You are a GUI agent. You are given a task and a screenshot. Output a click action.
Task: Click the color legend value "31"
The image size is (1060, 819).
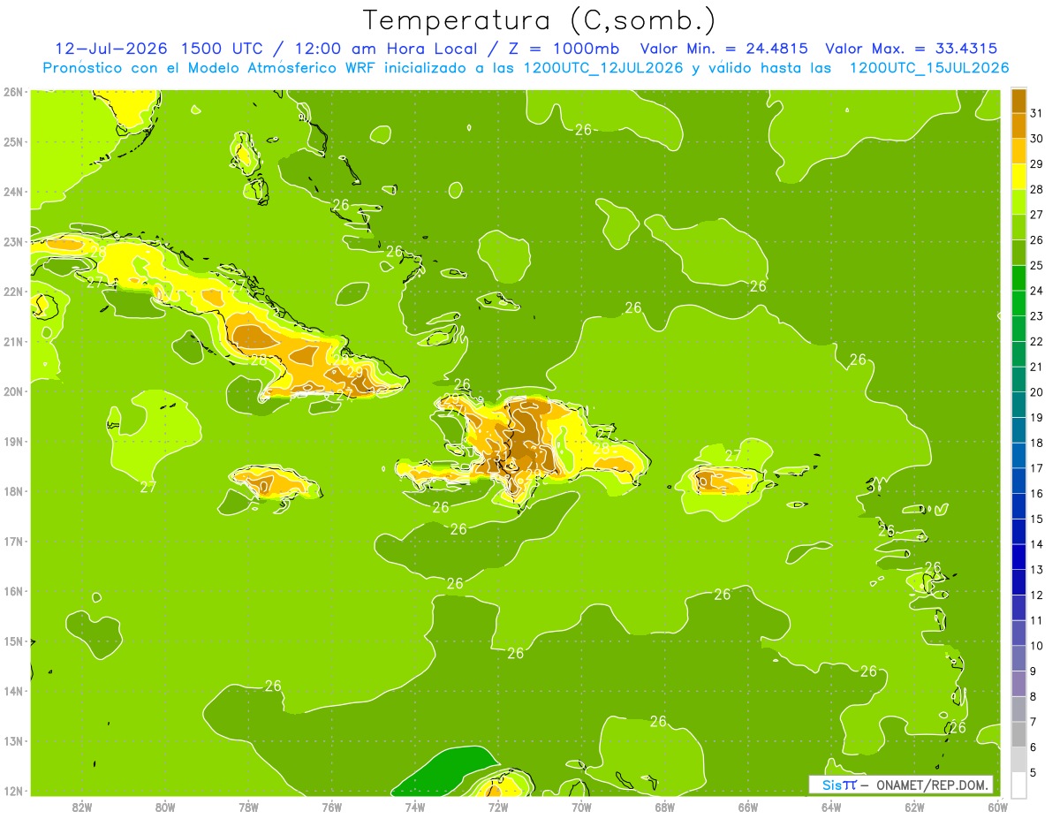(1036, 113)
